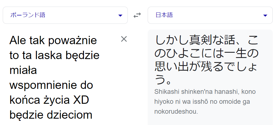Clear the Polish source text
273x125 pixels.
[124, 39]
